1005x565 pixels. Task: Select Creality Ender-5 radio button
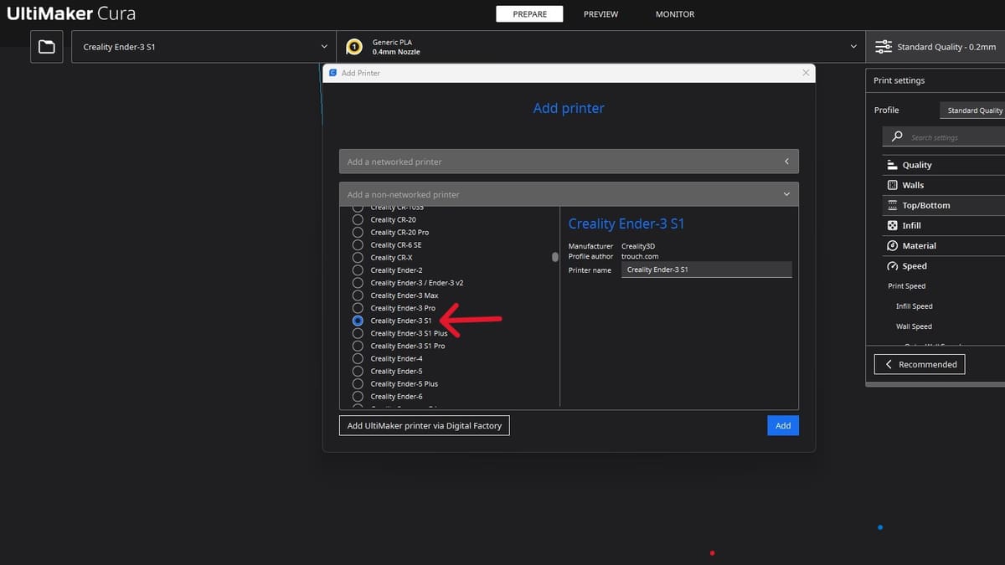point(358,371)
